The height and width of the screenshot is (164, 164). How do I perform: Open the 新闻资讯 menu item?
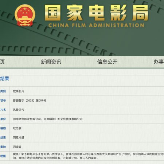[x=51, y=62]
